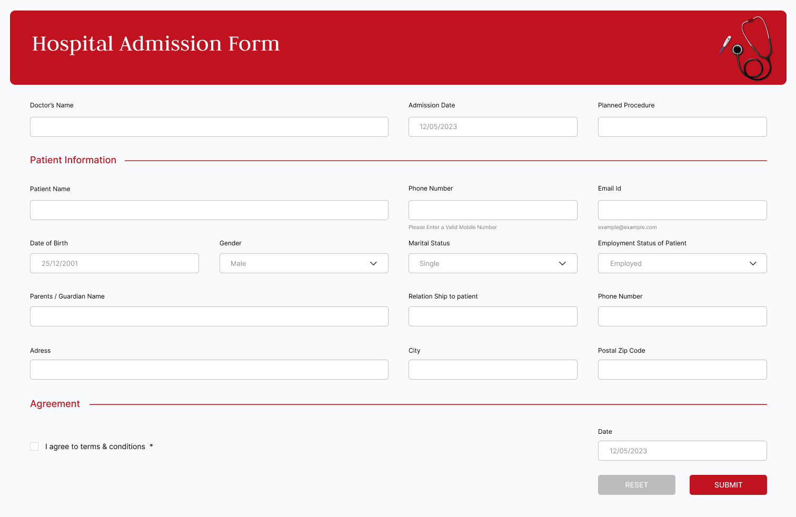Click inside the Doctor's Name field
The width and height of the screenshot is (796, 517).
pyautogui.click(x=208, y=126)
